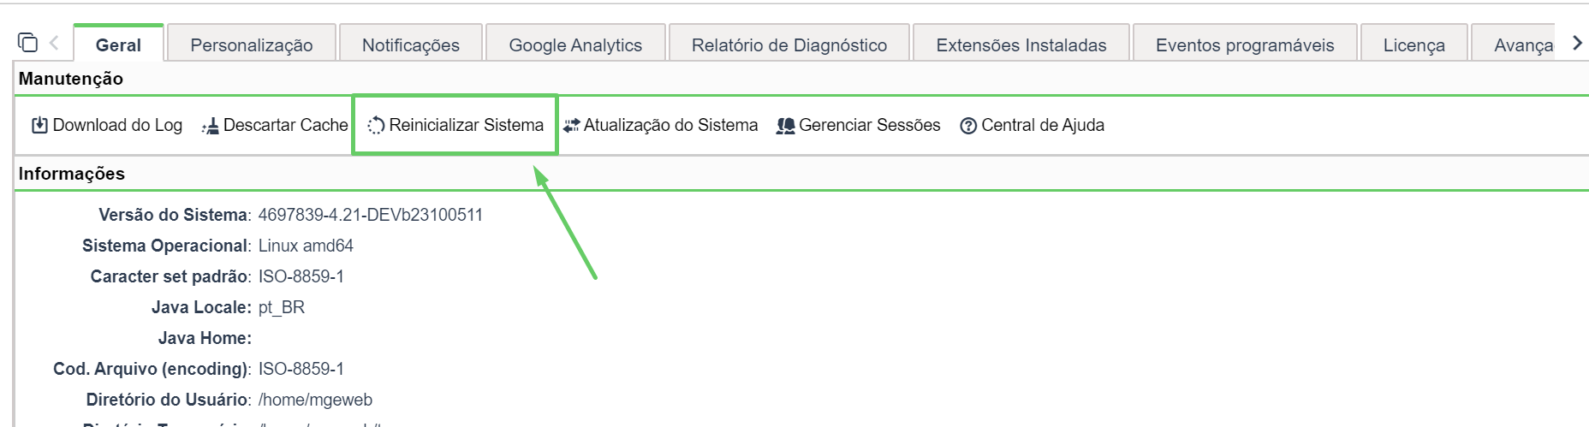Select the partially visible Avançado tab
The width and height of the screenshot is (1589, 427).
(1514, 44)
